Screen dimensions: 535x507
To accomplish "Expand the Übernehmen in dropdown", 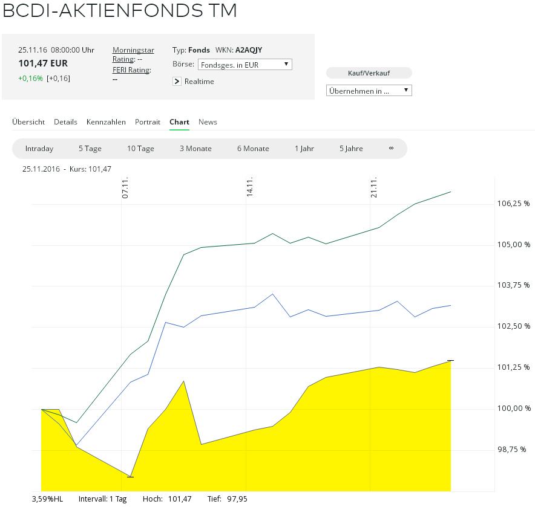I will pos(369,91).
